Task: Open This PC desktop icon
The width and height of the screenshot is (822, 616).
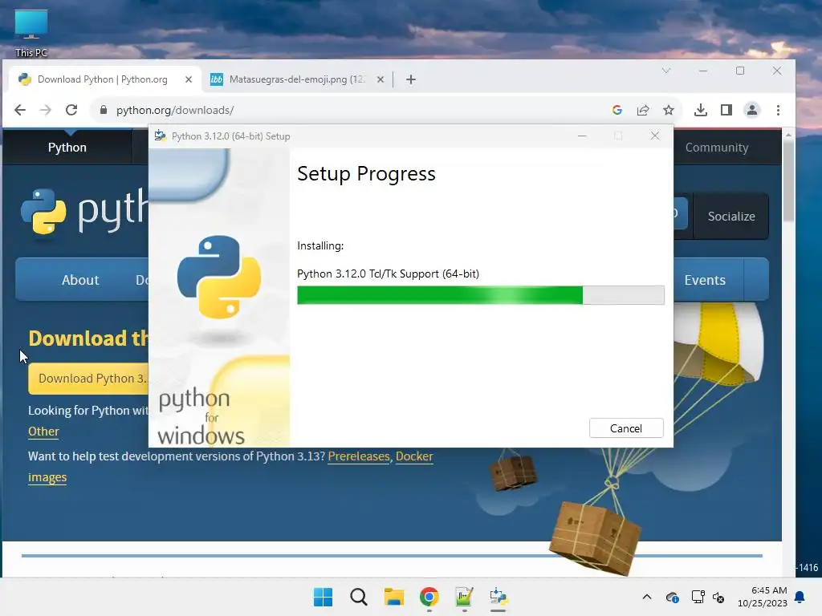Action: (x=31, y=33)
